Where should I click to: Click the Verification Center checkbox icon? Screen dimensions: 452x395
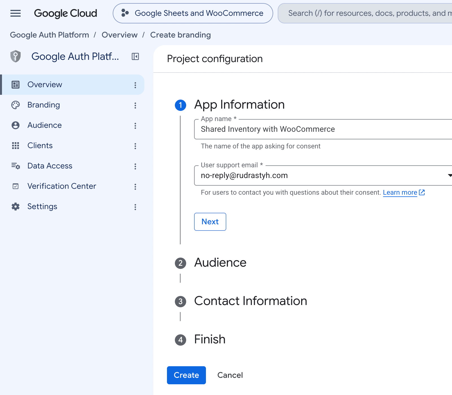(x=16, y=186)
